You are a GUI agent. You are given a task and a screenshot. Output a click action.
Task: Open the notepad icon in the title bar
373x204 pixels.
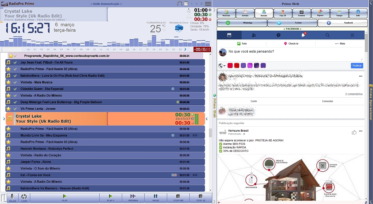(x=186, y=4)
